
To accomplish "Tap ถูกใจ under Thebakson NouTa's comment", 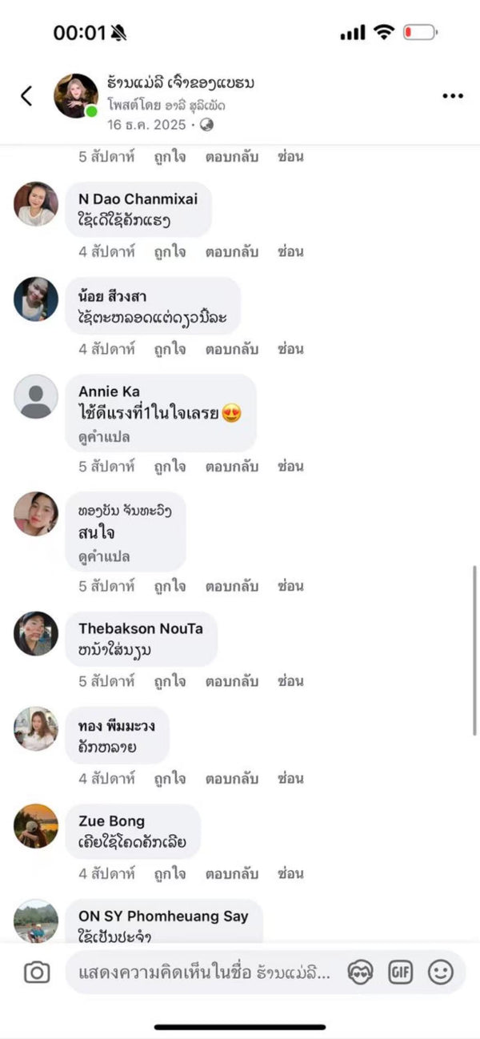I will 170,681.
